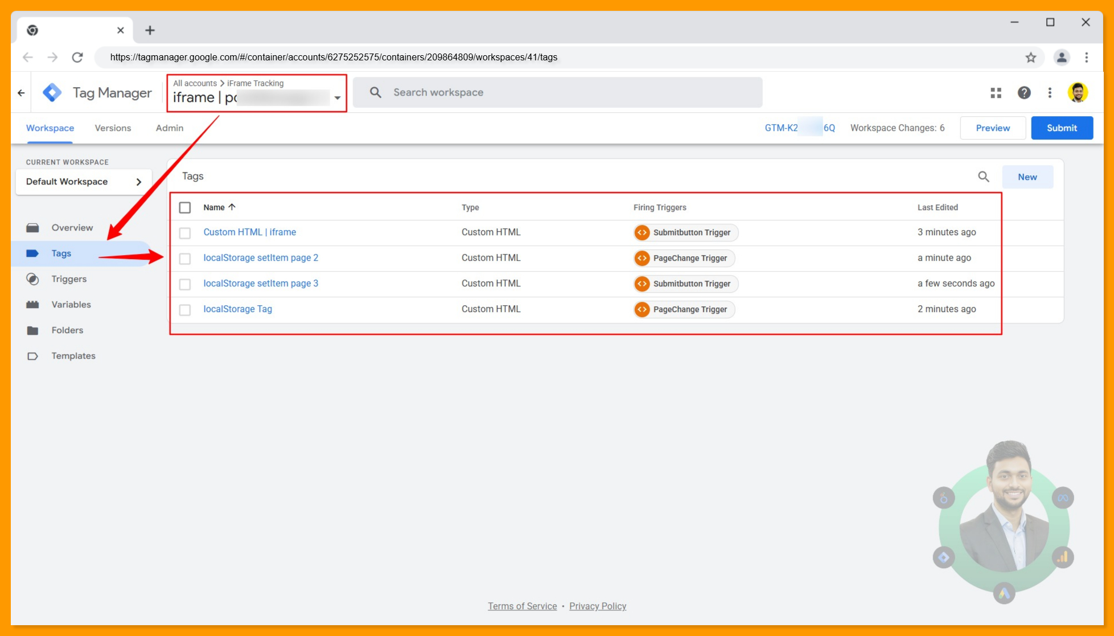Open the container selector dropdown for iFrame Tracking
The width and height of the screenshot is (1114, 636).
coord(336,97)
